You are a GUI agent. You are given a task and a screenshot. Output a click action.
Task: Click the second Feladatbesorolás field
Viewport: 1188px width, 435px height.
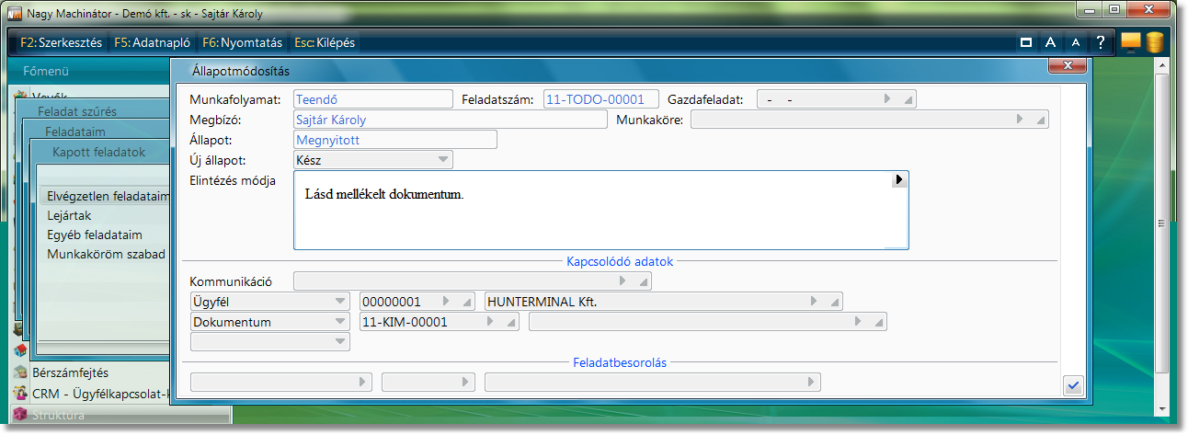[x=430, y=383]
